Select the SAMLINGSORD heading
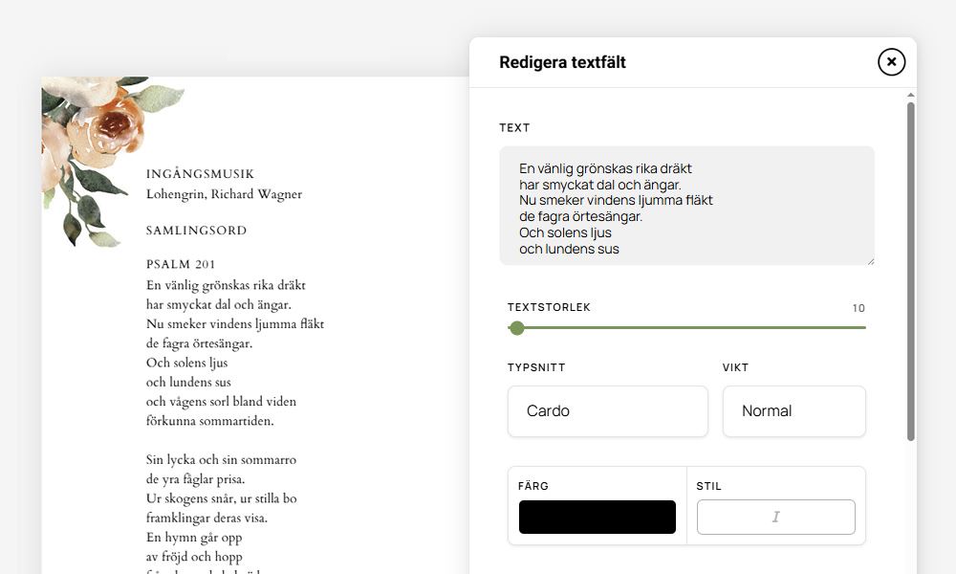Viewport: 956px width, 574px height. (x=196, y=231)
